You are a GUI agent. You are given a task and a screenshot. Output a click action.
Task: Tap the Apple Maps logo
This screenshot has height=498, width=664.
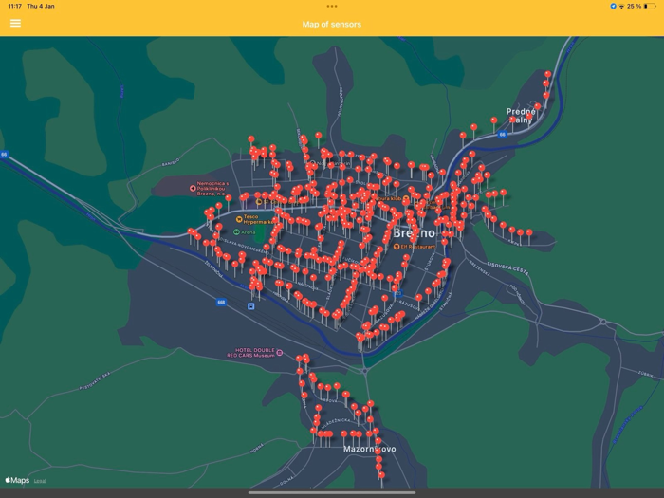click(x=17, y=480)
